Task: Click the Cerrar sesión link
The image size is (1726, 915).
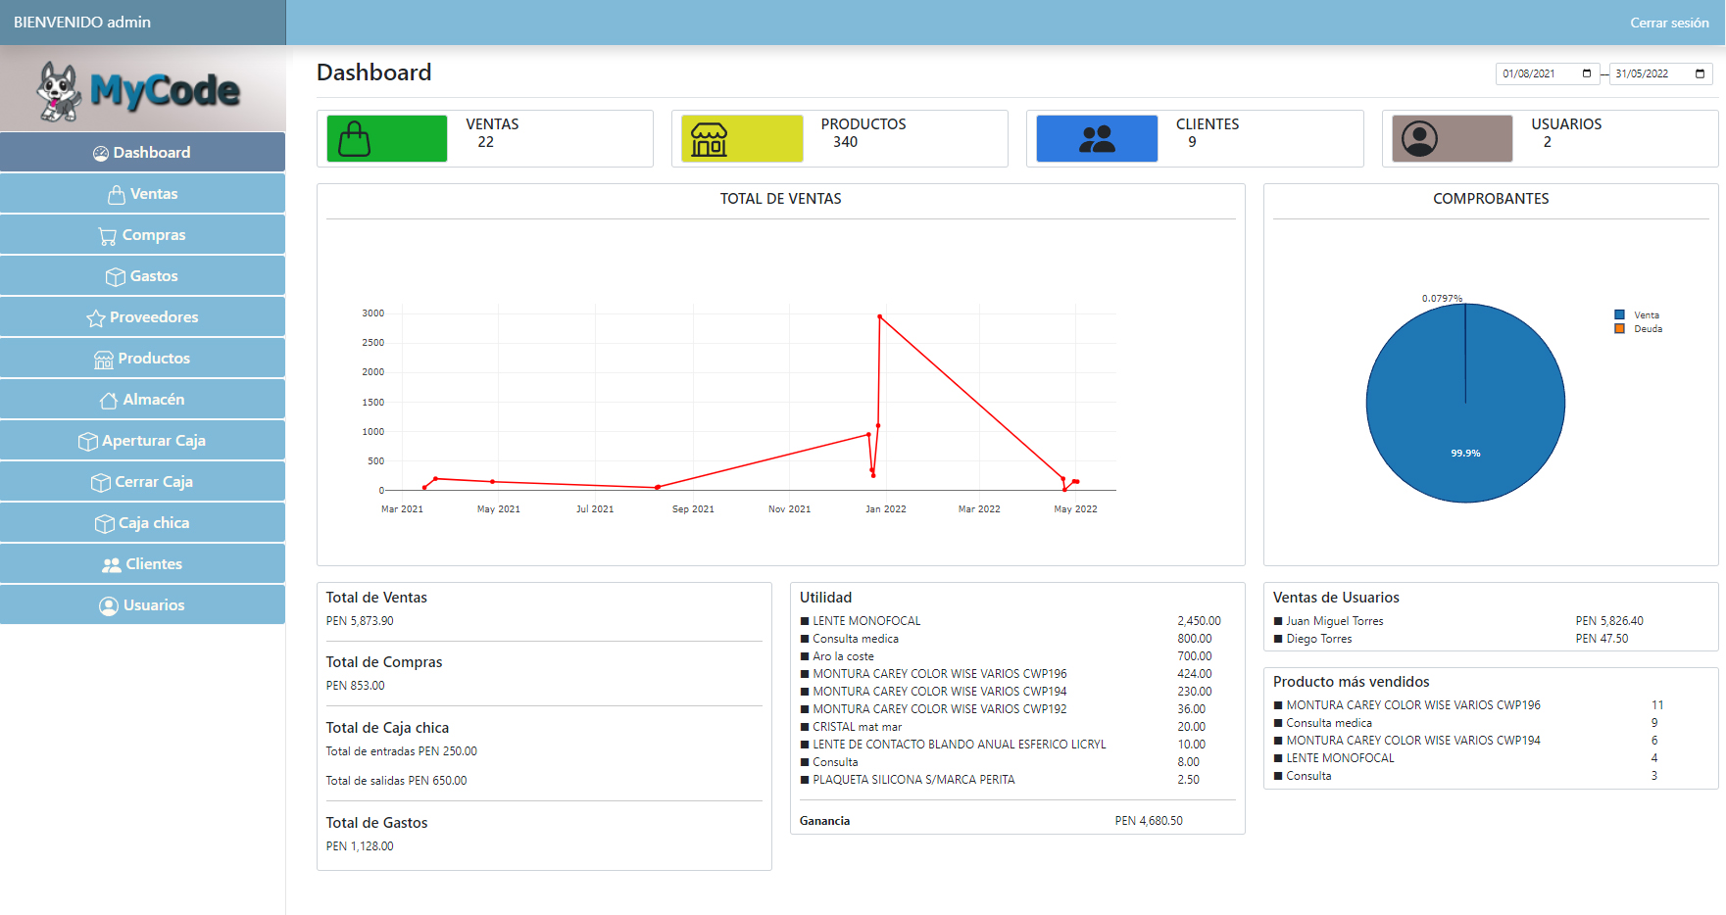Action: click(1668, 23)
